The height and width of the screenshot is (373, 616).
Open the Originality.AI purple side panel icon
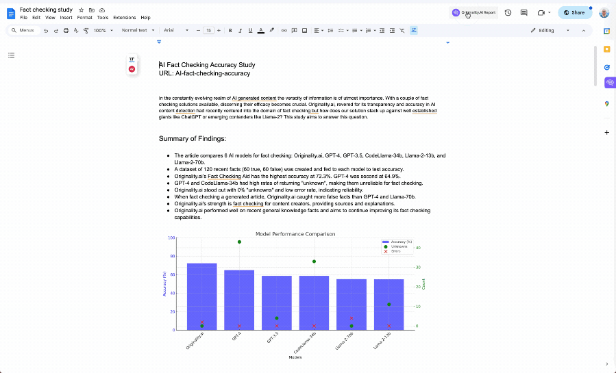tap(610, 82)
